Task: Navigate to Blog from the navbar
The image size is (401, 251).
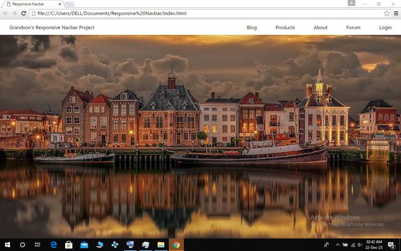Action: [x=252, y=27]
